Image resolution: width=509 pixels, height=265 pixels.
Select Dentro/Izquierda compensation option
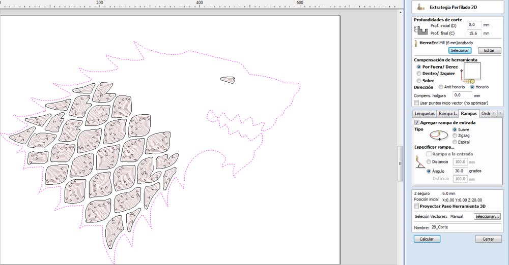(419, 74)
